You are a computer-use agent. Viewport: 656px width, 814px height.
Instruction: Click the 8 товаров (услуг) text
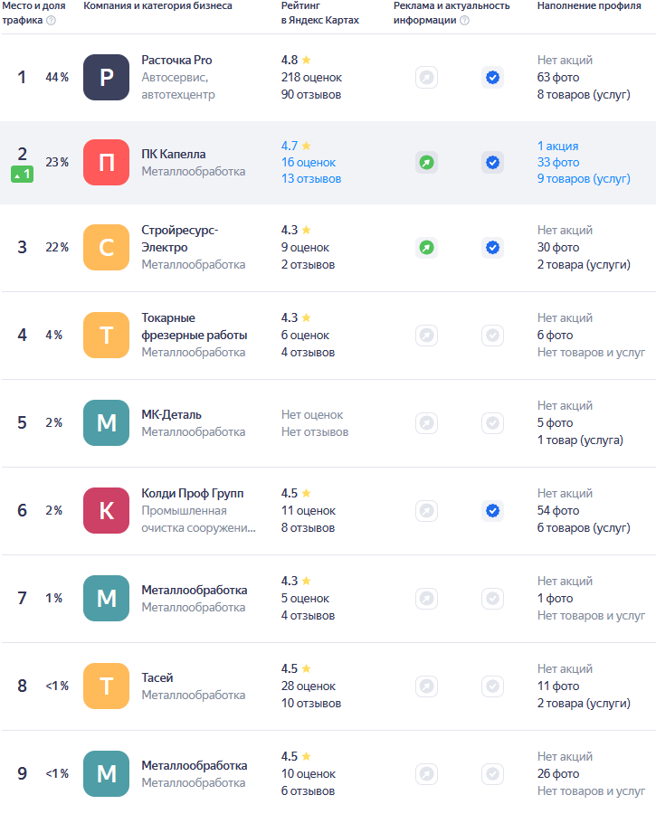pyautogui.click(x=584, y=95)
